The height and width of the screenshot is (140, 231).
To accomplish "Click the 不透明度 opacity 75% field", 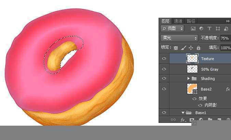I will click(x=226, y=38).
